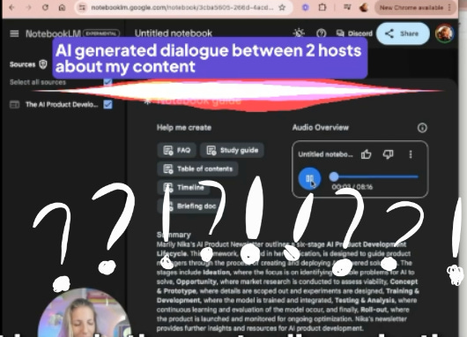Generate a Briefing doc

pos(189,206)
